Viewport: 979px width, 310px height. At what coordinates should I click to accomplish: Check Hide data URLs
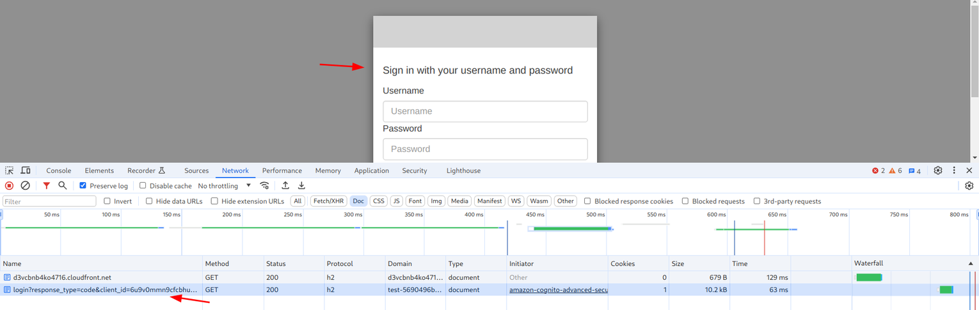point(149,201)
